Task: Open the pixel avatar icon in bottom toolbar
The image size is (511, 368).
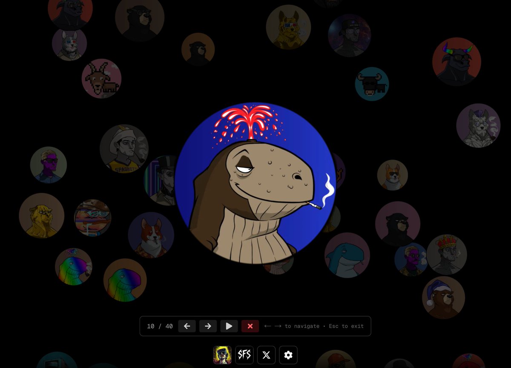Action: (x=222, y=355)
